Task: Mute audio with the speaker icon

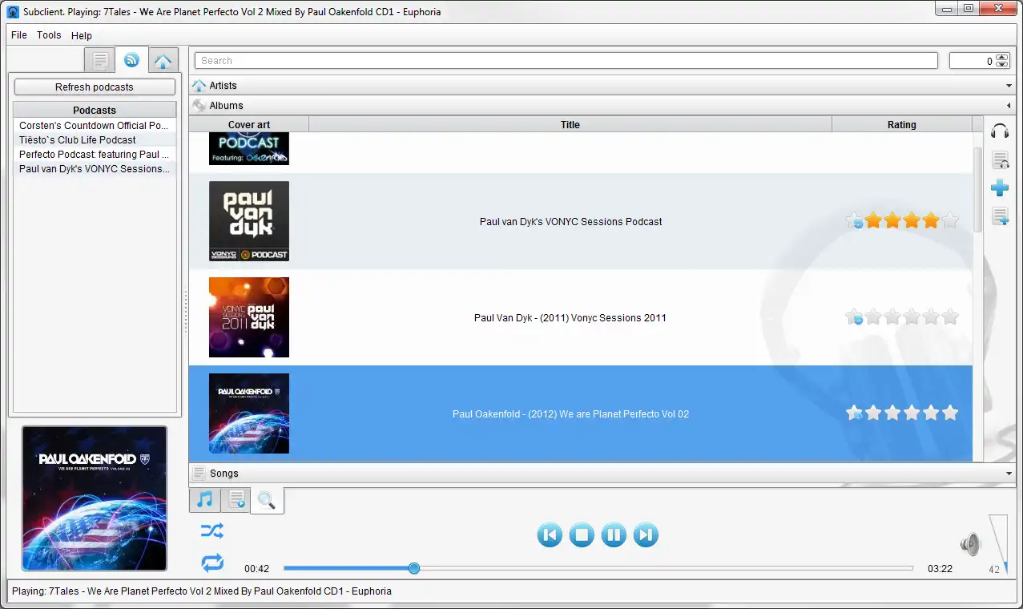Action: pyautogui.click(x=970, y=545)
